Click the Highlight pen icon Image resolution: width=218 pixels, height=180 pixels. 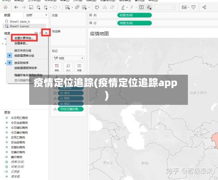[x=123, y=7]
